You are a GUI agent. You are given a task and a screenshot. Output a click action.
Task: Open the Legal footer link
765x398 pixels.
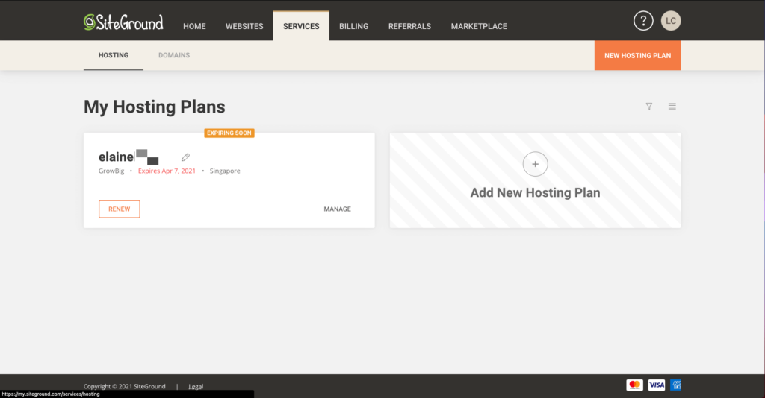pos(196,386)
